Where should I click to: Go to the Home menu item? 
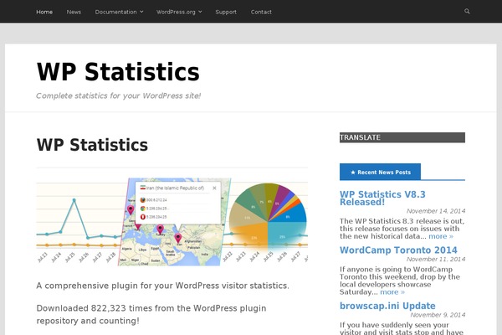tap(44, 12)
